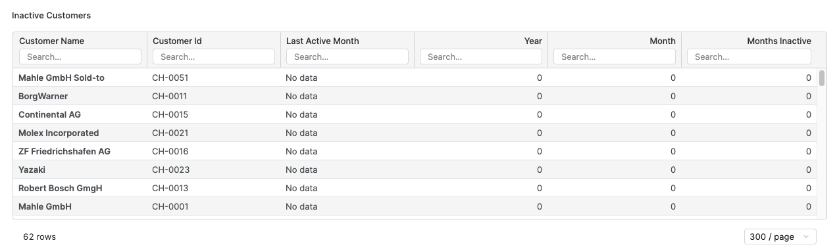The image size is (837, 251).
Task: Sort by Year column header
Action: point(533,41)
